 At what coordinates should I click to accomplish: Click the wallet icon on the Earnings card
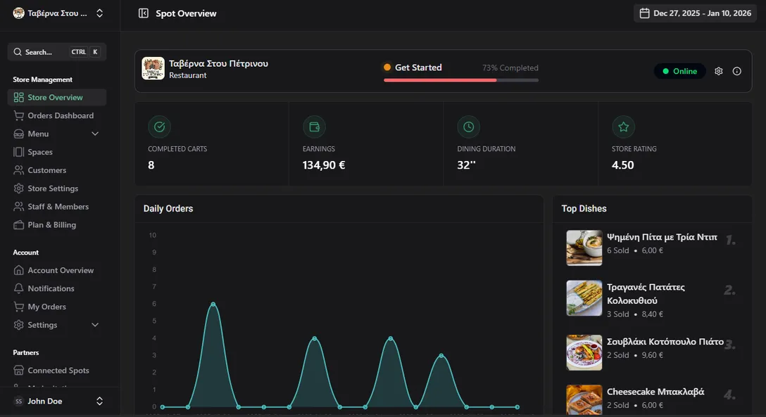tap(314, 127)
